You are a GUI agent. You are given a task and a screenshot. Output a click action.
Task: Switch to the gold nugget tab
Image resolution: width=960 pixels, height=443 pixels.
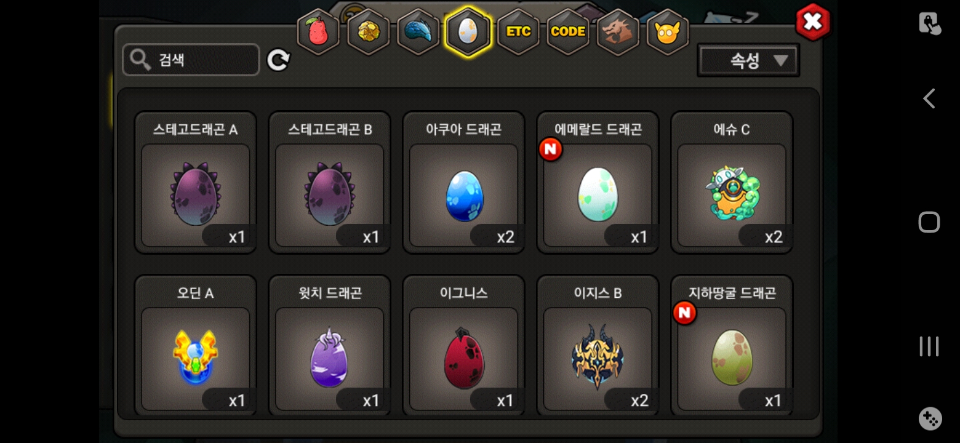tap(369, 31)
